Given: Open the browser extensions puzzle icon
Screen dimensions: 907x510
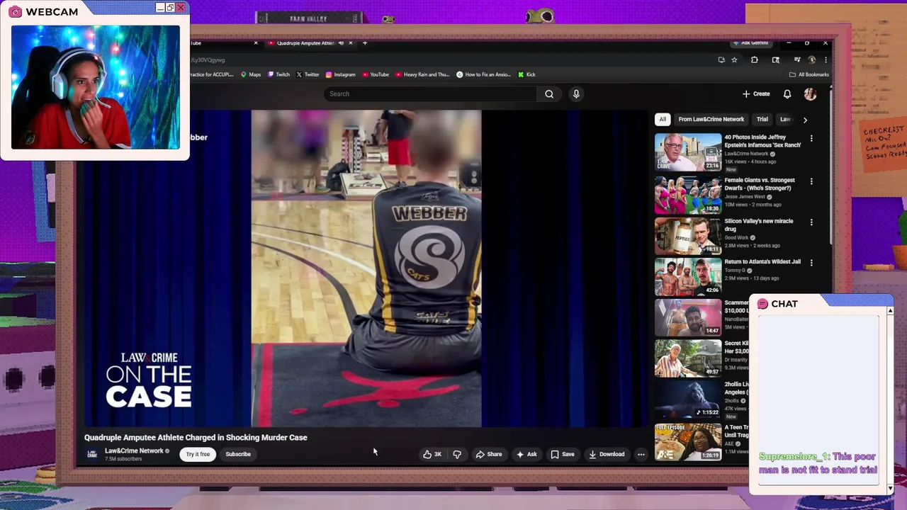Looking at the screenshot, I should [x=754, y=60].
